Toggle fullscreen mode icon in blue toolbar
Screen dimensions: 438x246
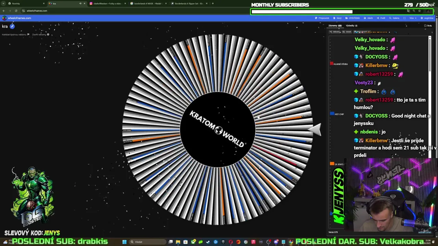(x=404, y=18)
